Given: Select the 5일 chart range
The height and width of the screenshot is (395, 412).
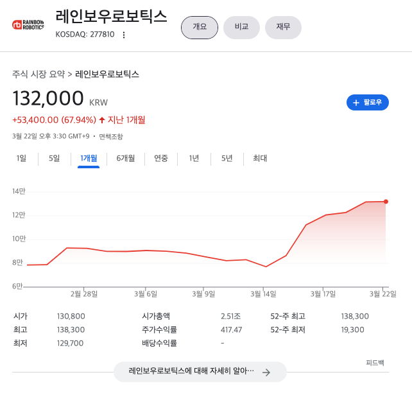Looking at the screenshot, I should point(55,158).
